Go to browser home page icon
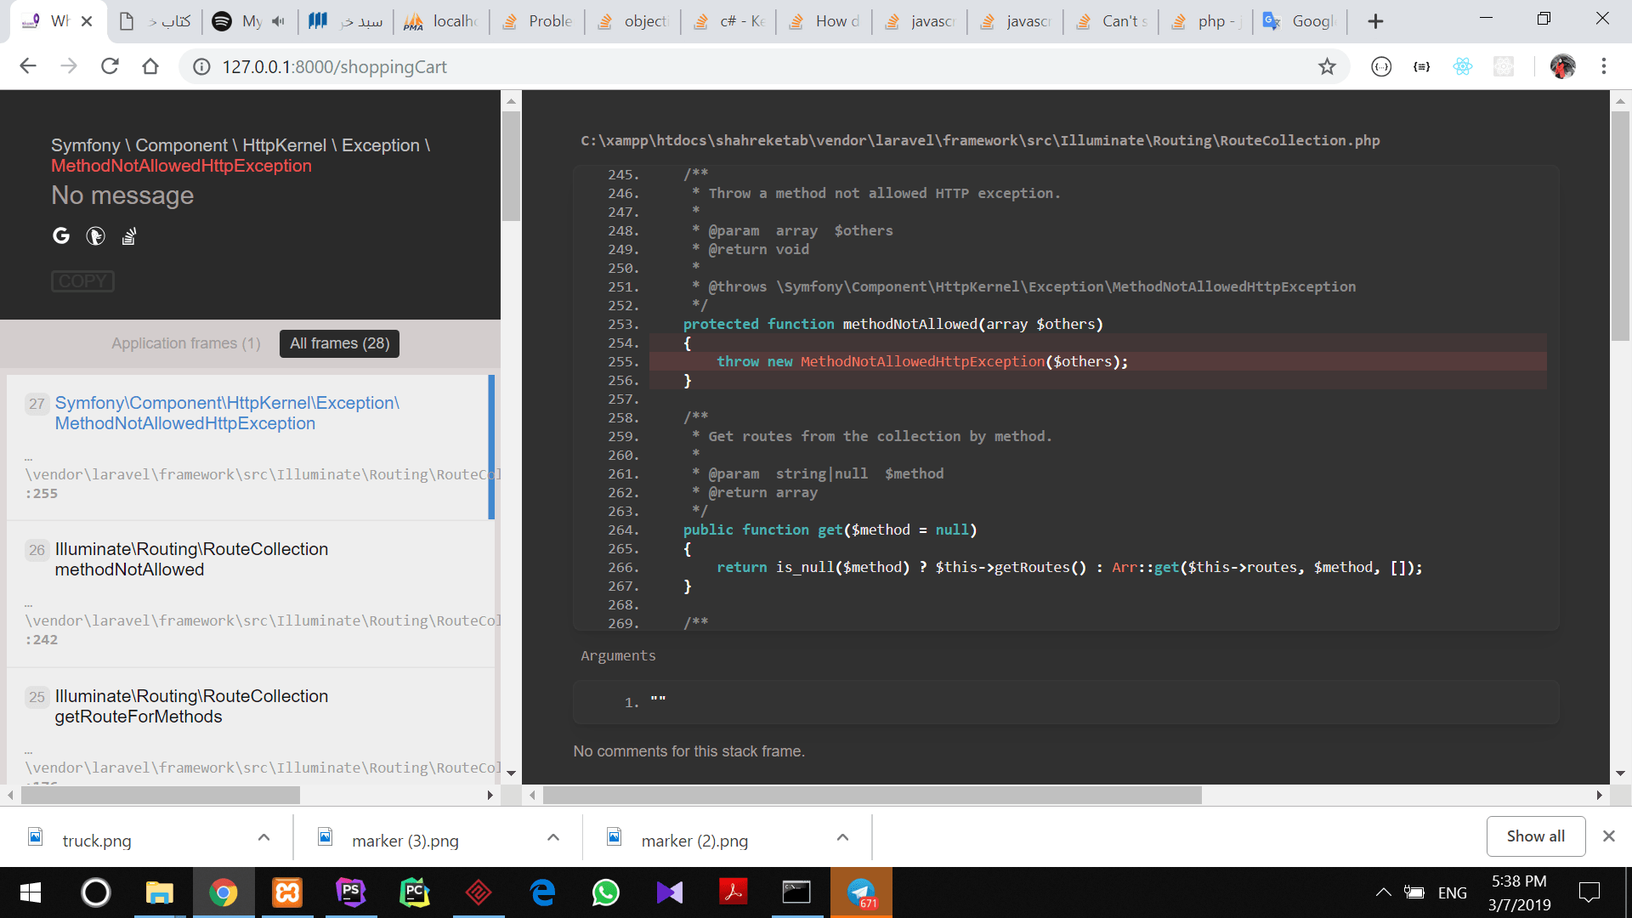This screenshot has height=918, width=1632. point(150,66)
